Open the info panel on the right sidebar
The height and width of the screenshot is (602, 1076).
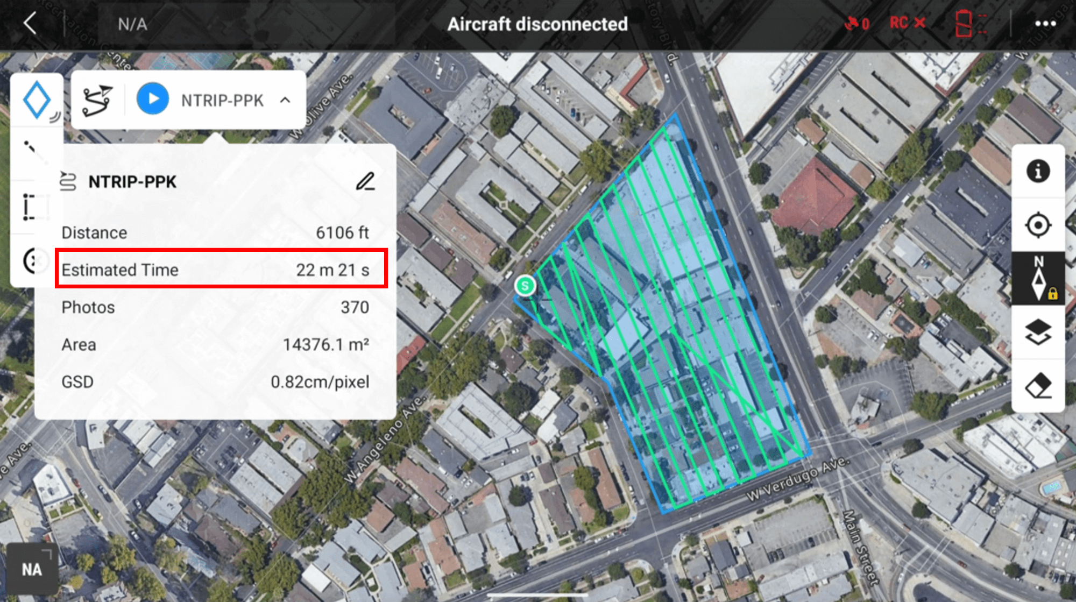(1038, 171)
